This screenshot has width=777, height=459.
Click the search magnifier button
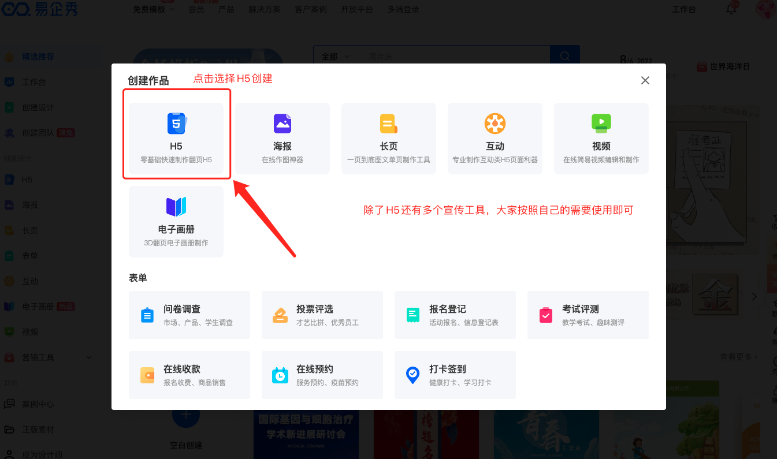point(565,57)
